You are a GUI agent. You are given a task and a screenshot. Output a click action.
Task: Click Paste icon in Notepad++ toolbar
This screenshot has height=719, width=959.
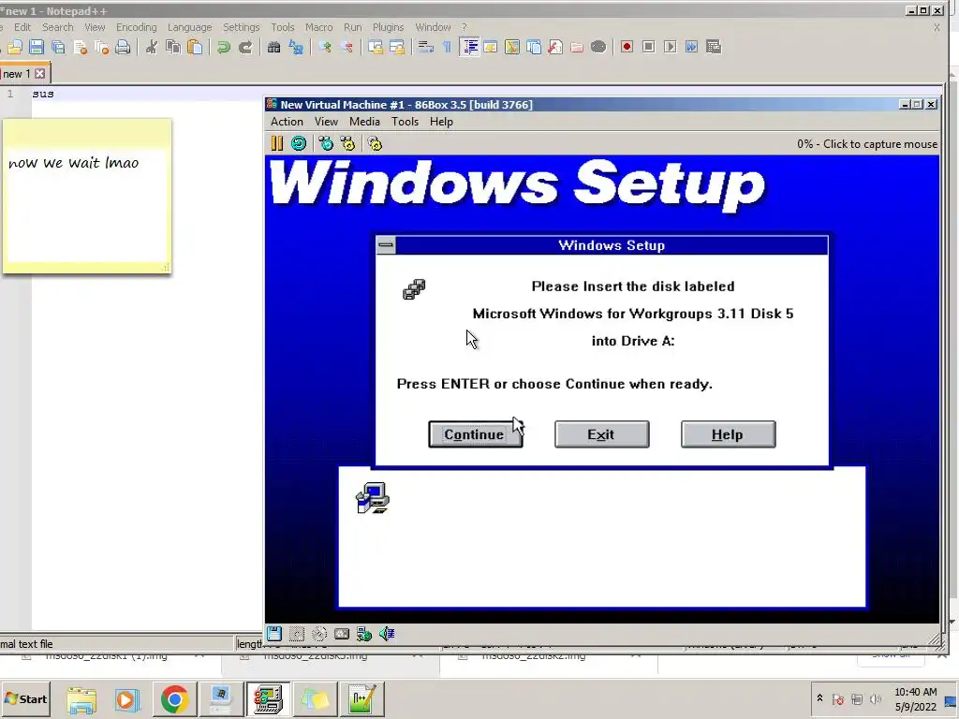point(195,47)
